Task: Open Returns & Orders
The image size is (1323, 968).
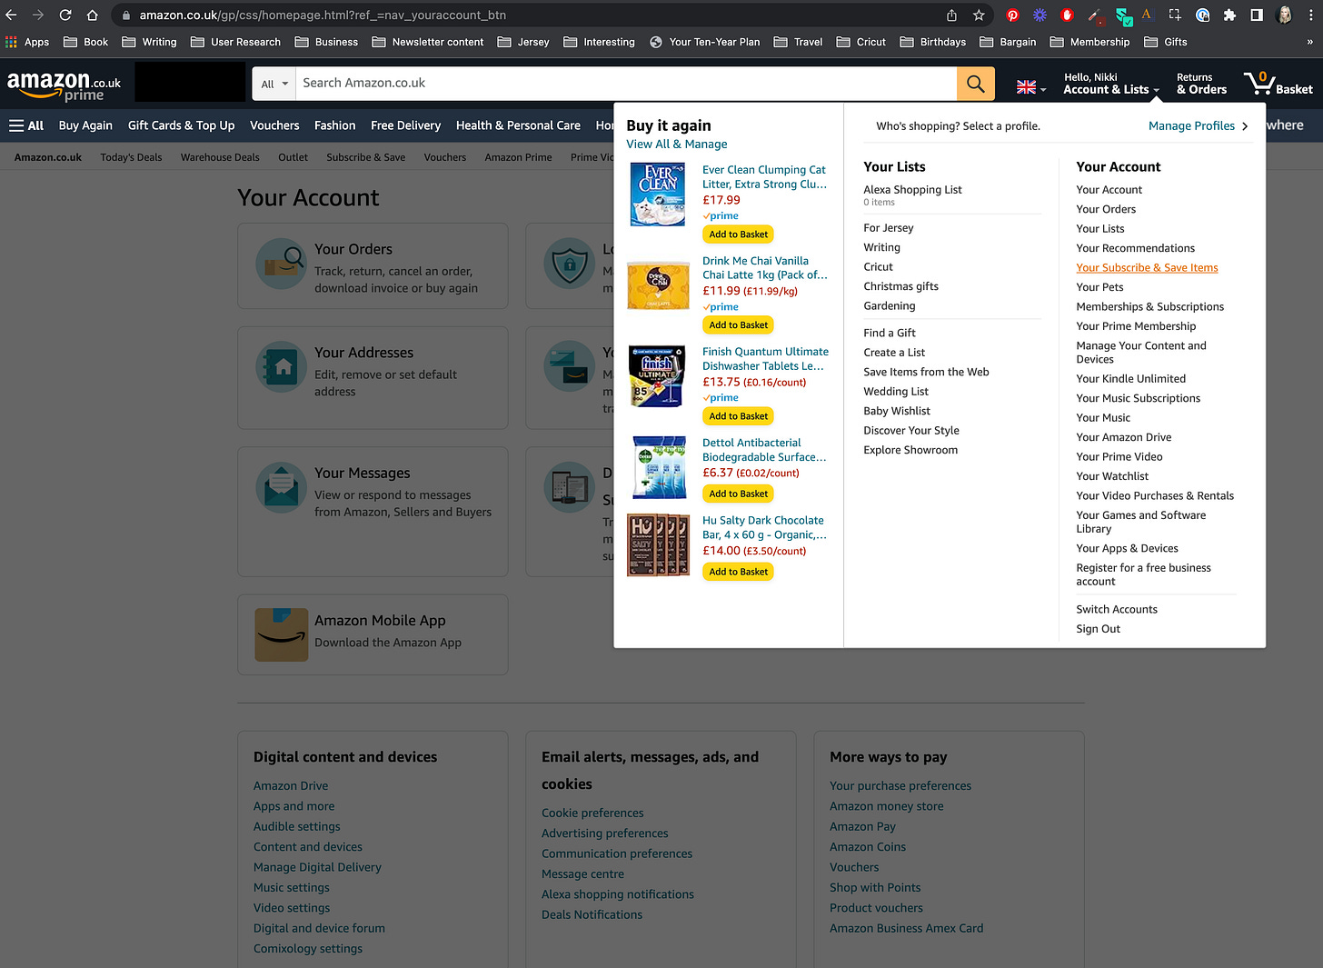Action: pyautogui.click(x=1201, y=84)
